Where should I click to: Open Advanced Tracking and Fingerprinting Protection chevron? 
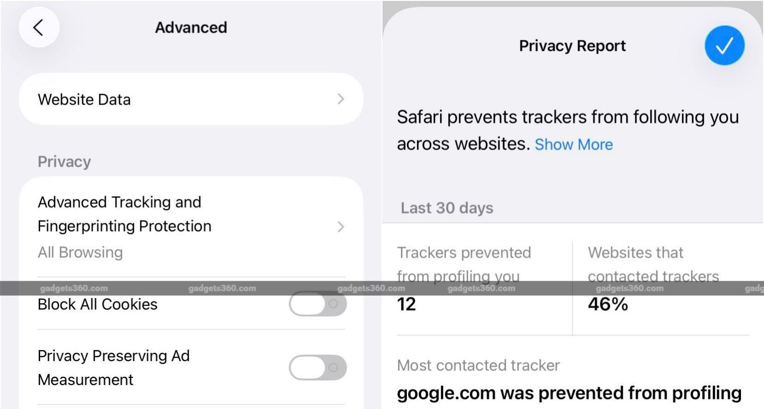coord(340,227)
